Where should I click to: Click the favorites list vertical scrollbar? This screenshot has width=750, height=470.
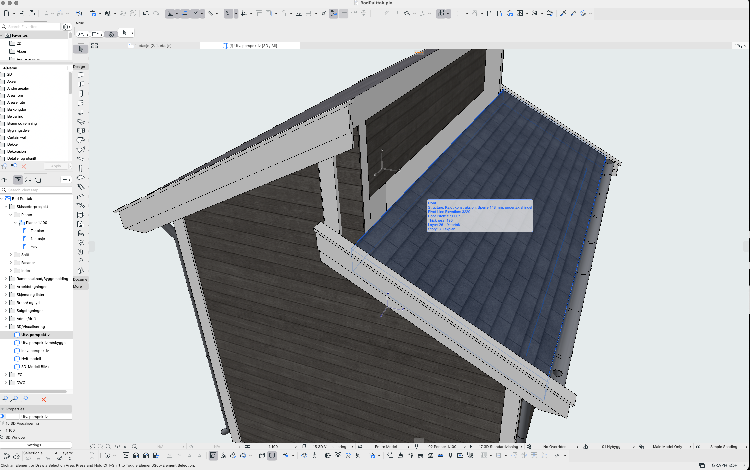click(70, 83)
